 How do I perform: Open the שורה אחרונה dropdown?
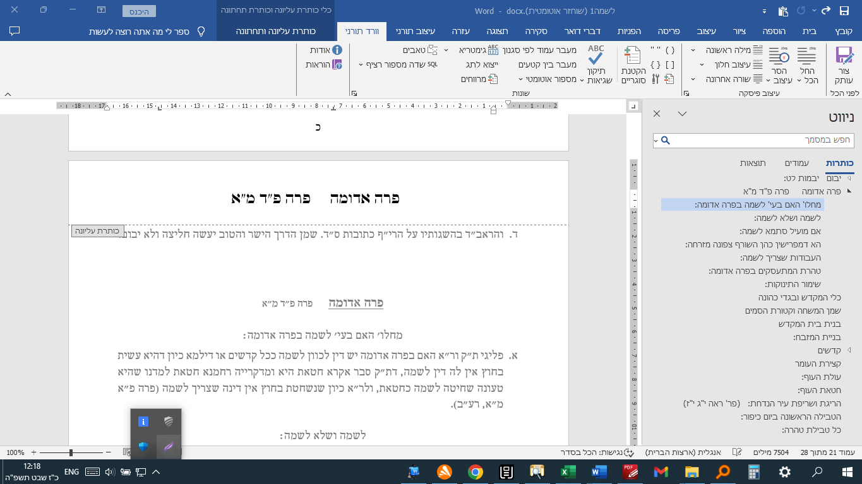[693, 80]
